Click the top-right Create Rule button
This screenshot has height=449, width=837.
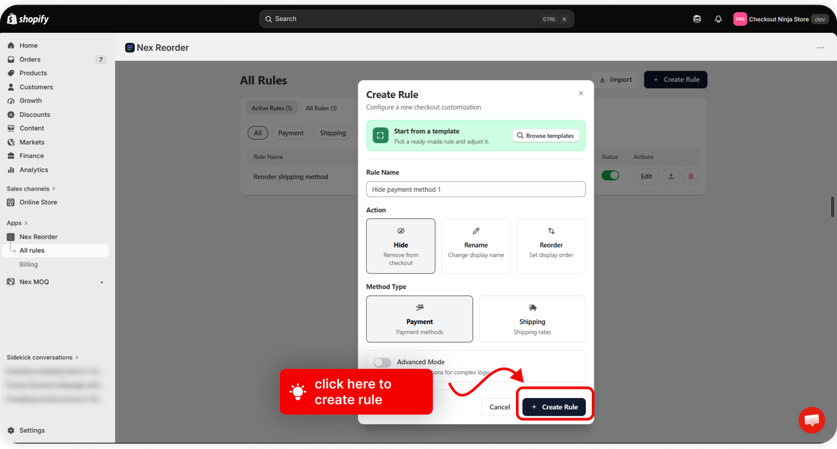tap(675, 80)
